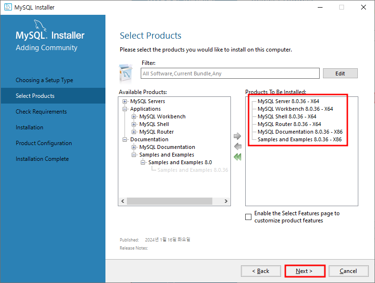Click the scroll left arrow in Available Products

tap(123, 201)
